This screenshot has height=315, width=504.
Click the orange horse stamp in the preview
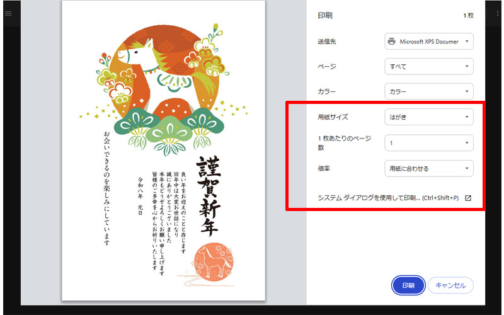[214, 261]
